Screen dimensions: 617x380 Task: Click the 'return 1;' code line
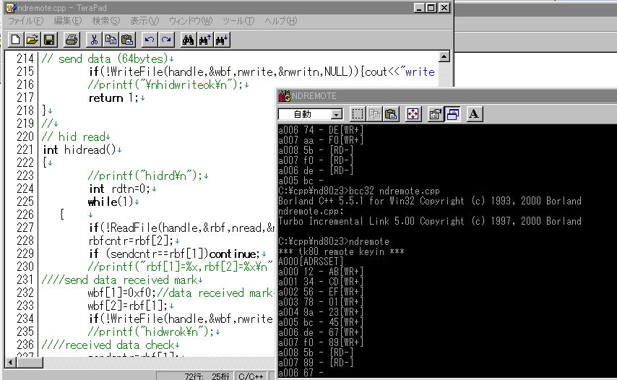tap(113, 98)
